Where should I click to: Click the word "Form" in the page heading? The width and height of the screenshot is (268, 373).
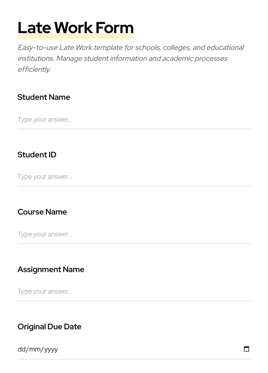click(114, 28)
